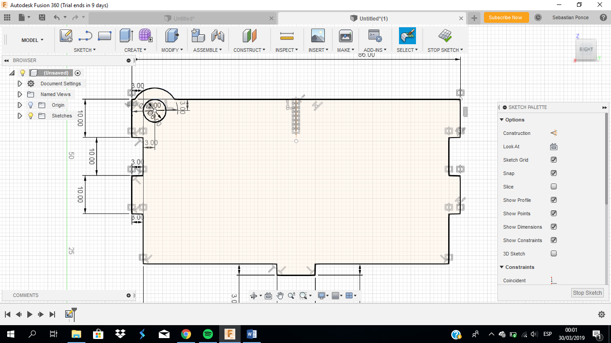
Task: Undo the last action
Action: tap(56, 17)
